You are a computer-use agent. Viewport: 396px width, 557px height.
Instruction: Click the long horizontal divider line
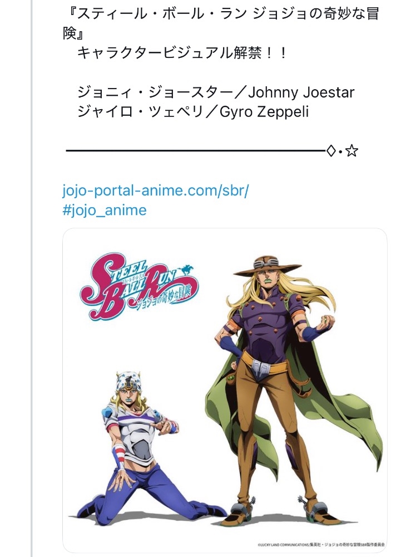point(195,150)
